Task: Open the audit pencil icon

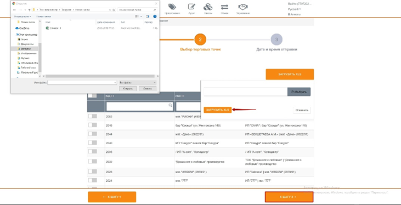Action: tap(191, 7)
